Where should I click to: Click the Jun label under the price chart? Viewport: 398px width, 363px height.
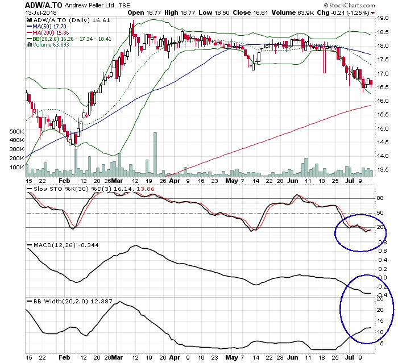click(292, 181)
